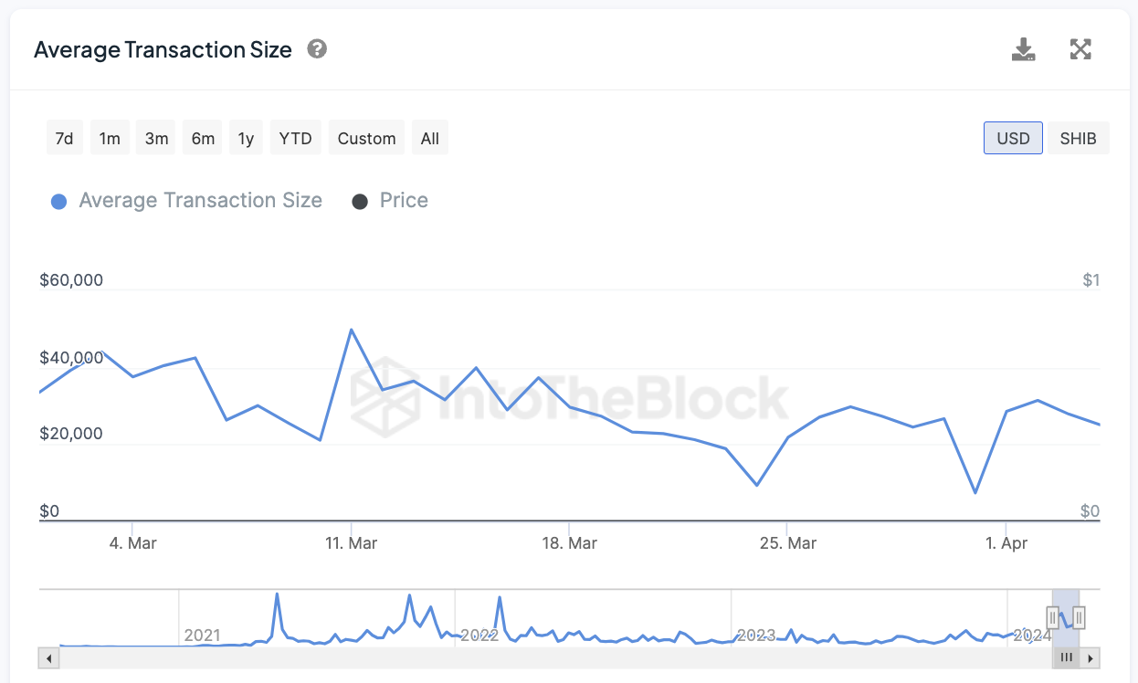This screenshot has width=1138, height=683.
Task: Click the help question mark icon
Action: pos(317,49)
